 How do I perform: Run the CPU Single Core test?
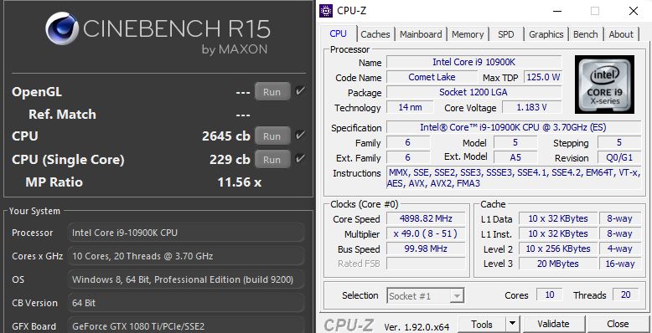(272, 159)
